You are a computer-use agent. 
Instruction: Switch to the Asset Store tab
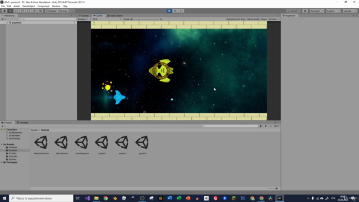click(x=114, y=16)
